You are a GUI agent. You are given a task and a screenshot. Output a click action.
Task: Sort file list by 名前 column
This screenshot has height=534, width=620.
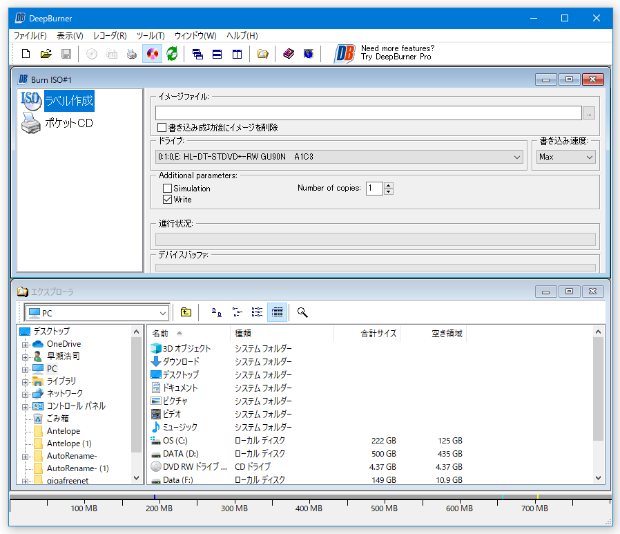tap(188, 334)
